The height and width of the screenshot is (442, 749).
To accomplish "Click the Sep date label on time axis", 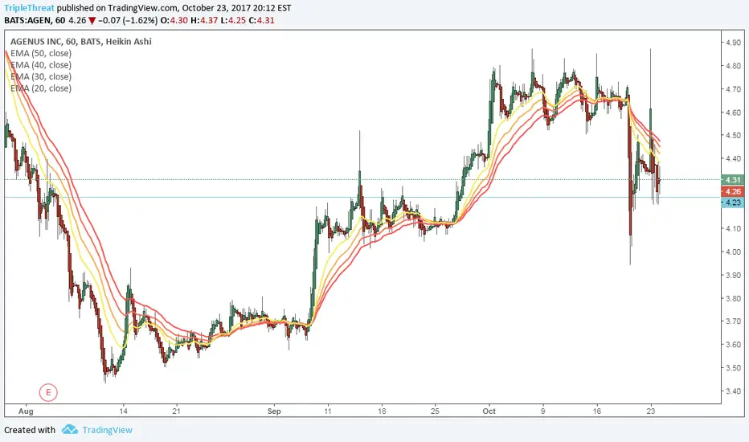I will click(x=274, y=411).
